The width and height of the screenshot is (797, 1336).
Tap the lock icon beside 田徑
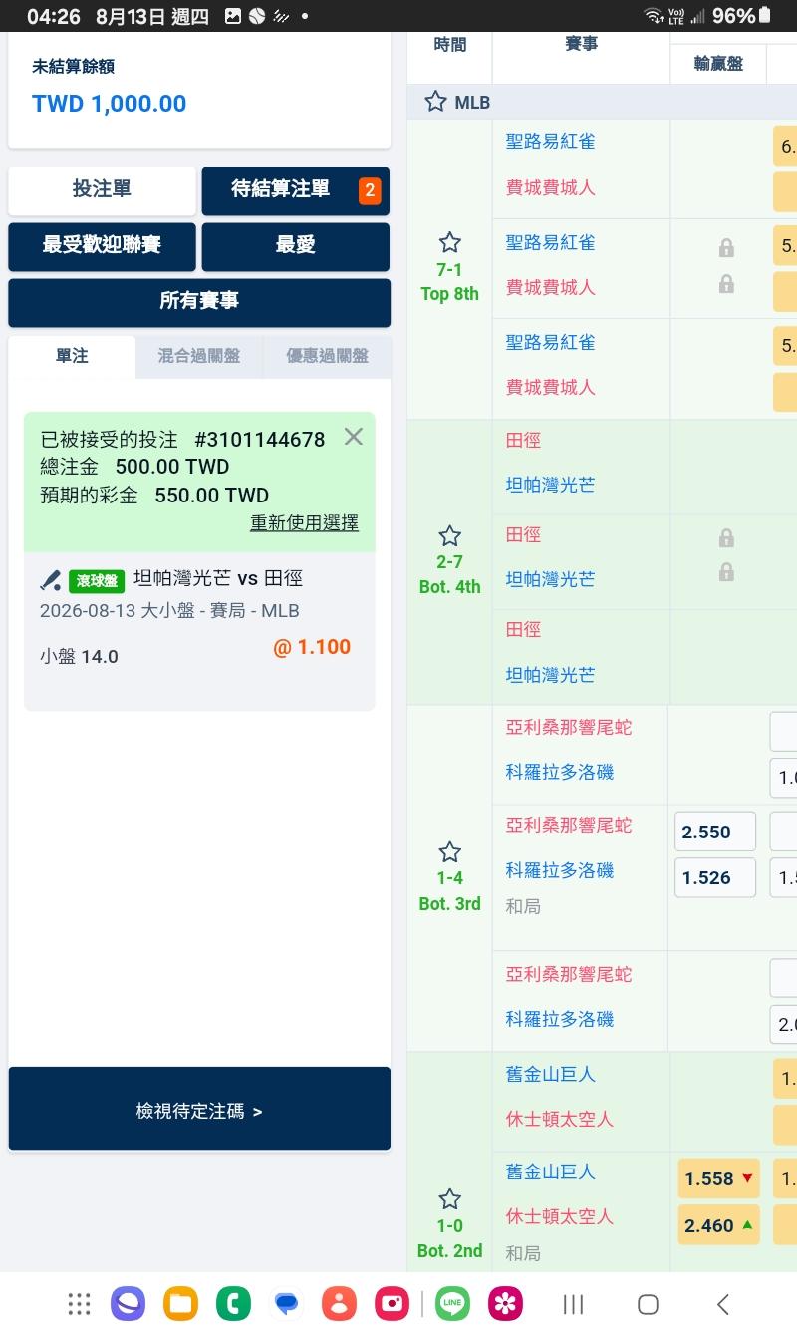coord(726,538)
